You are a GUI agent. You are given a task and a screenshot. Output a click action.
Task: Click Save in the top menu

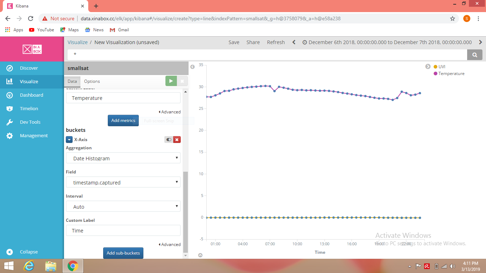[x=234, y=42]
